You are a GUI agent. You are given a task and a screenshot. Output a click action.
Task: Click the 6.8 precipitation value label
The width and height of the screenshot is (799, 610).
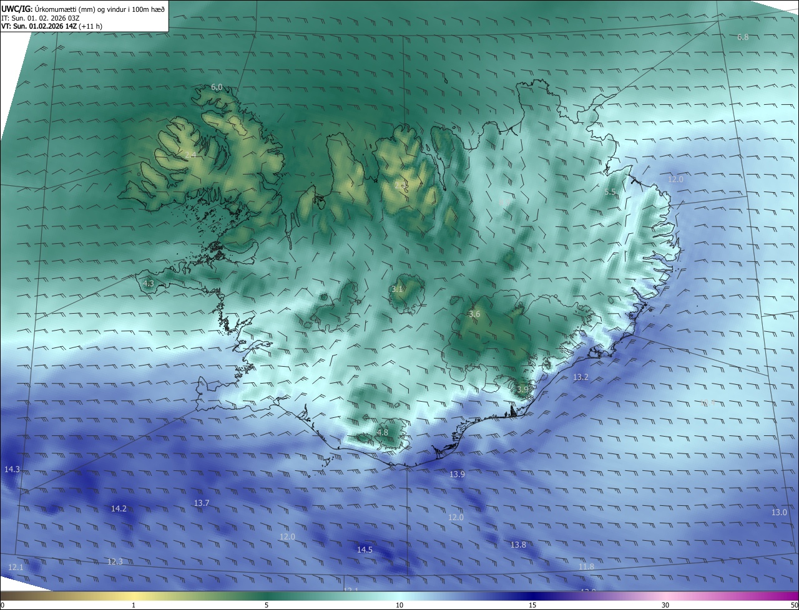point(743,37)
